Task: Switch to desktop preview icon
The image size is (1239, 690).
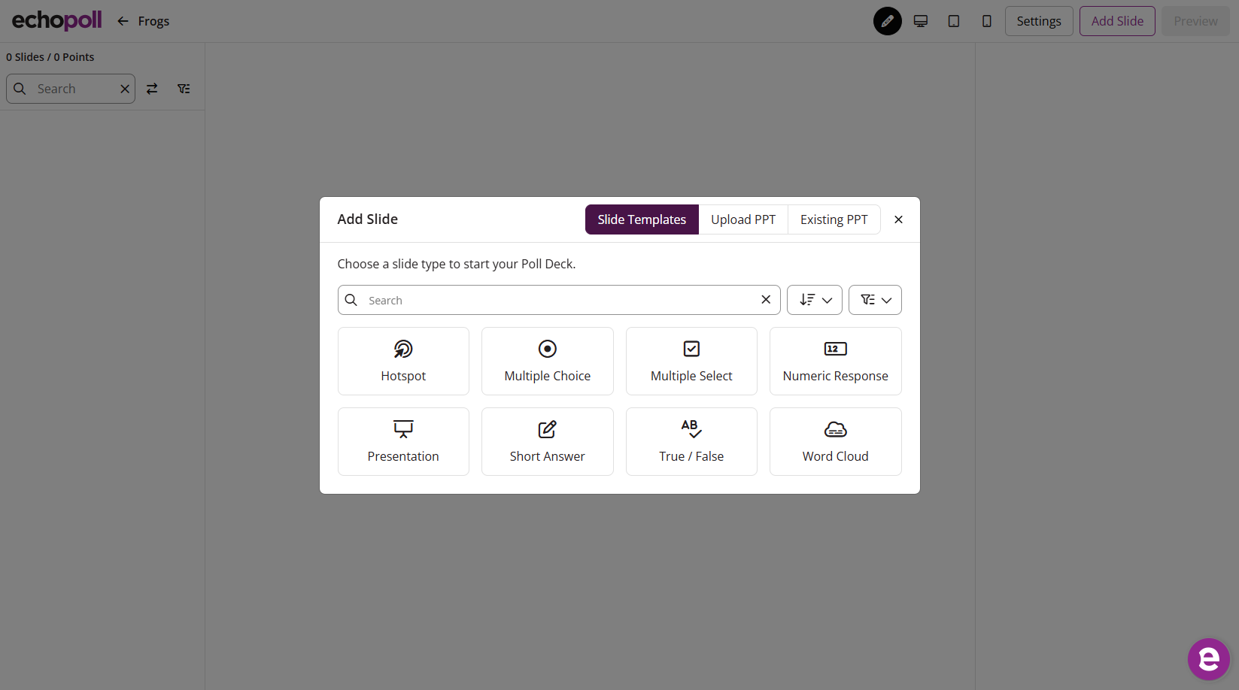Action: [920, 21]
